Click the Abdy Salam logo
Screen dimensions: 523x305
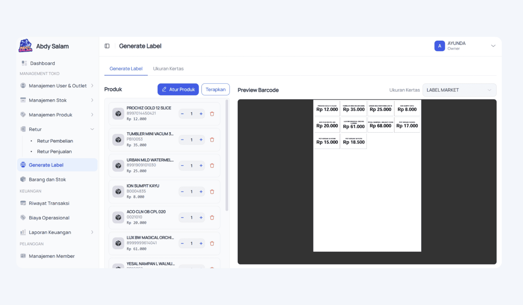[25, 46]
